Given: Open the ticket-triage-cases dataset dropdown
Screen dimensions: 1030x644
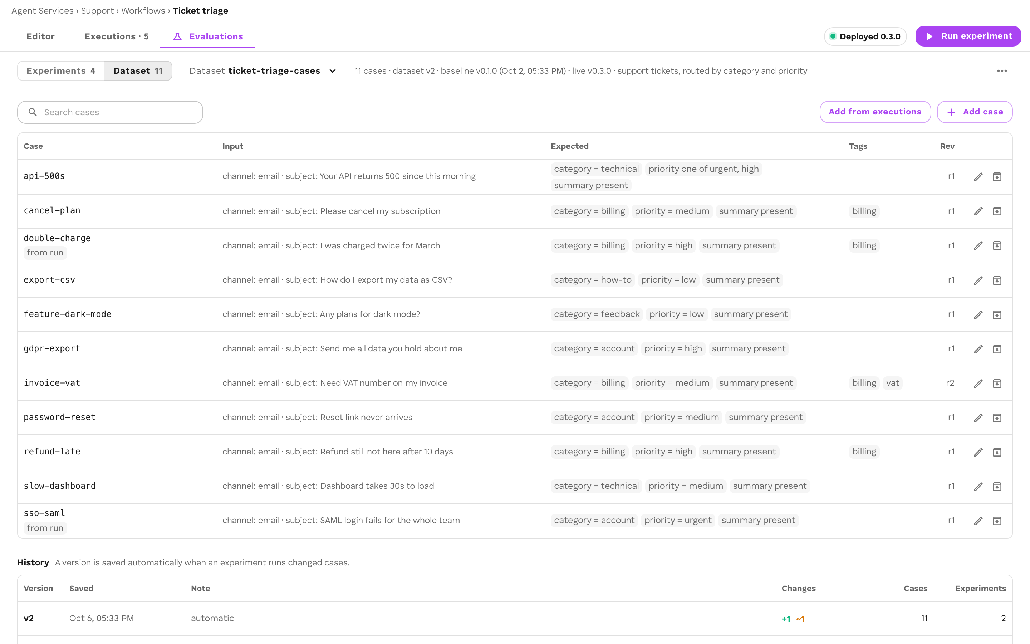Looking at the screenshot, I should (263, 71).
